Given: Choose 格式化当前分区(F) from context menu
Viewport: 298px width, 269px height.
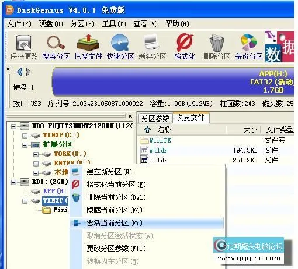Looking at the screenshot, I should (147, 185).
